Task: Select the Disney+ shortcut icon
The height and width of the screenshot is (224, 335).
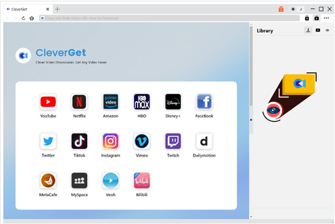Action: (x=173, y=102)
